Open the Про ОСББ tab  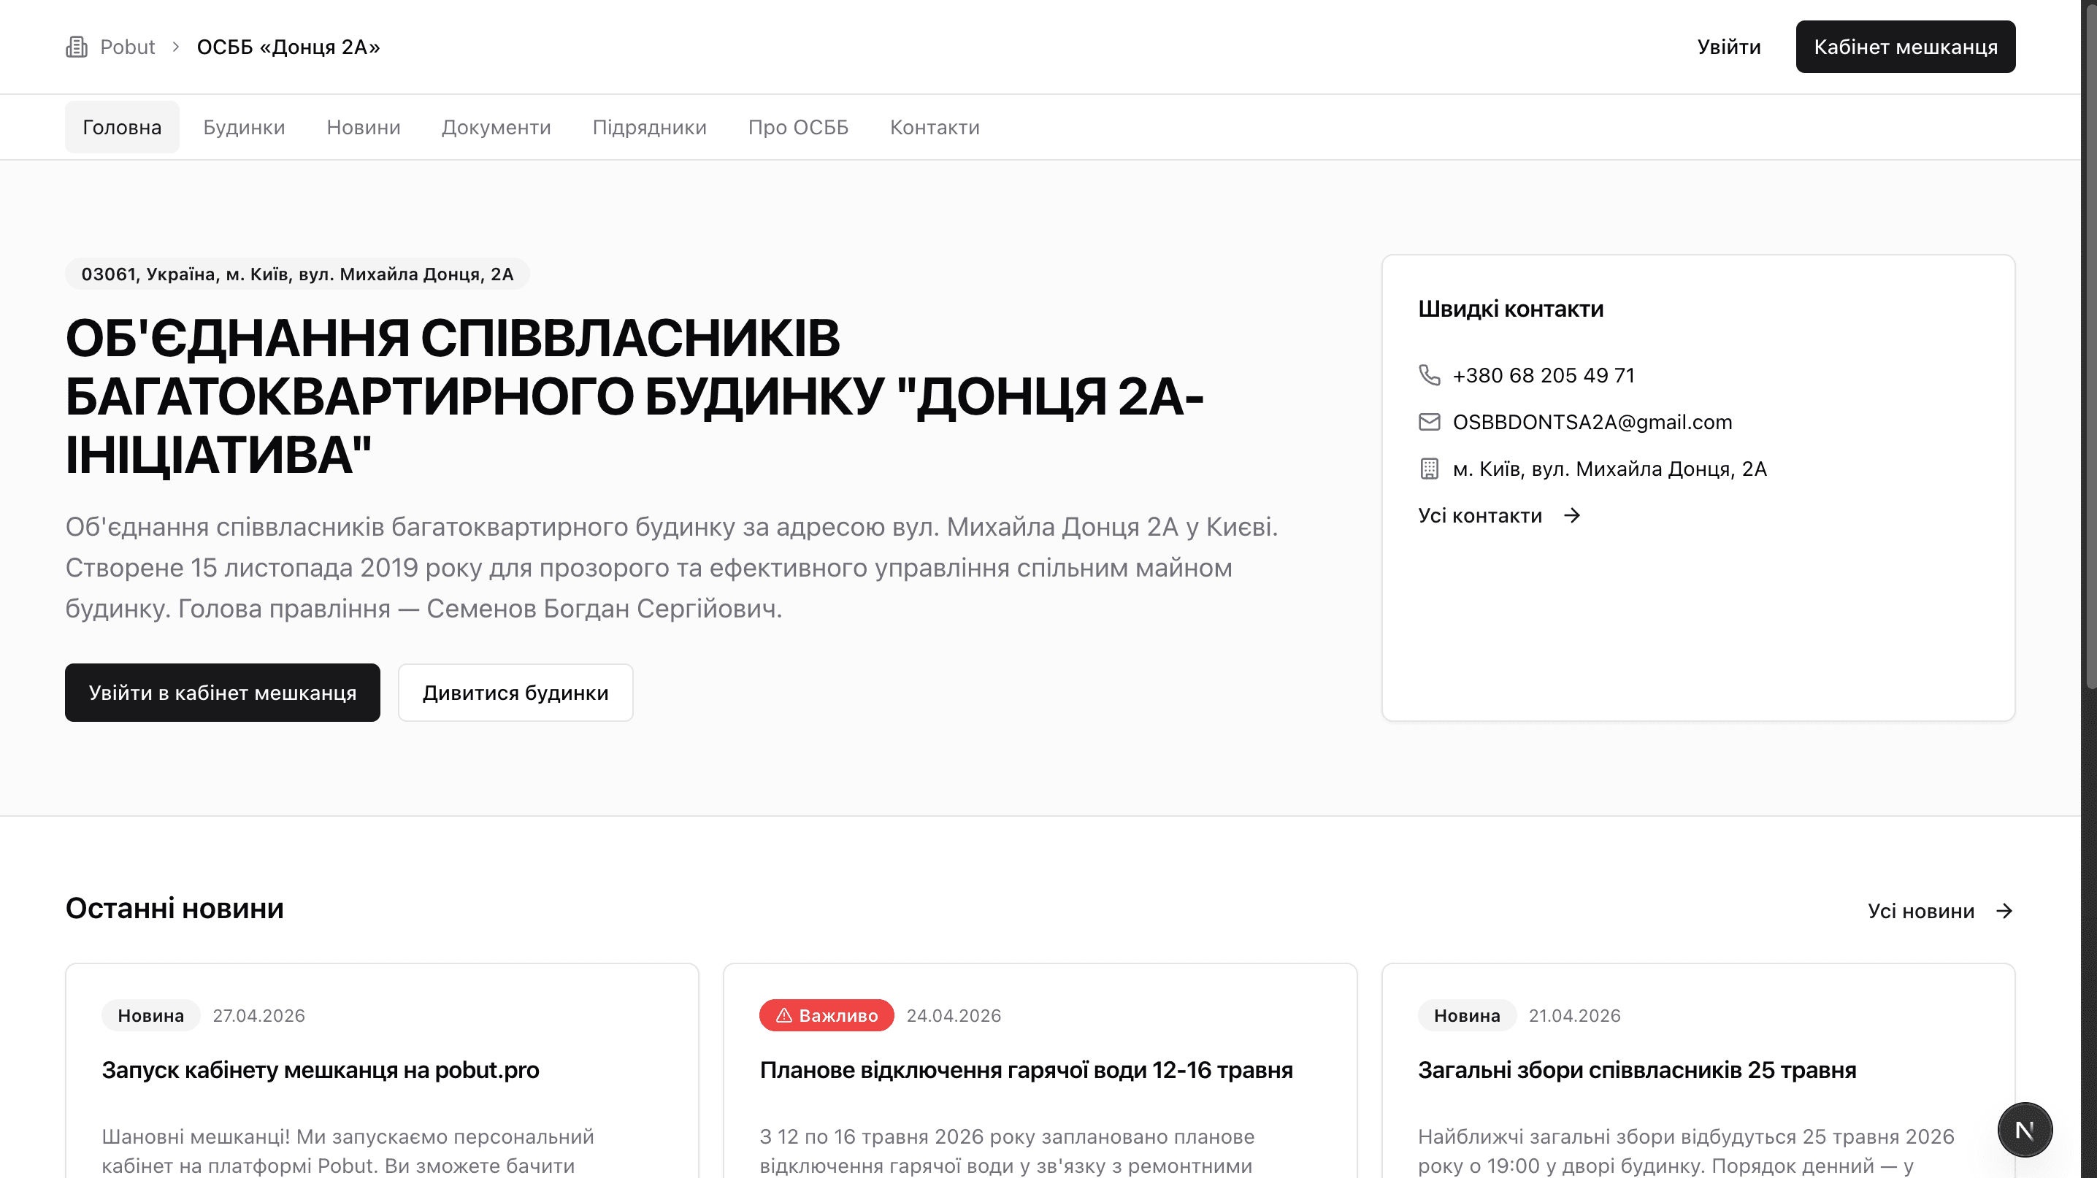[x=799, y=128]
